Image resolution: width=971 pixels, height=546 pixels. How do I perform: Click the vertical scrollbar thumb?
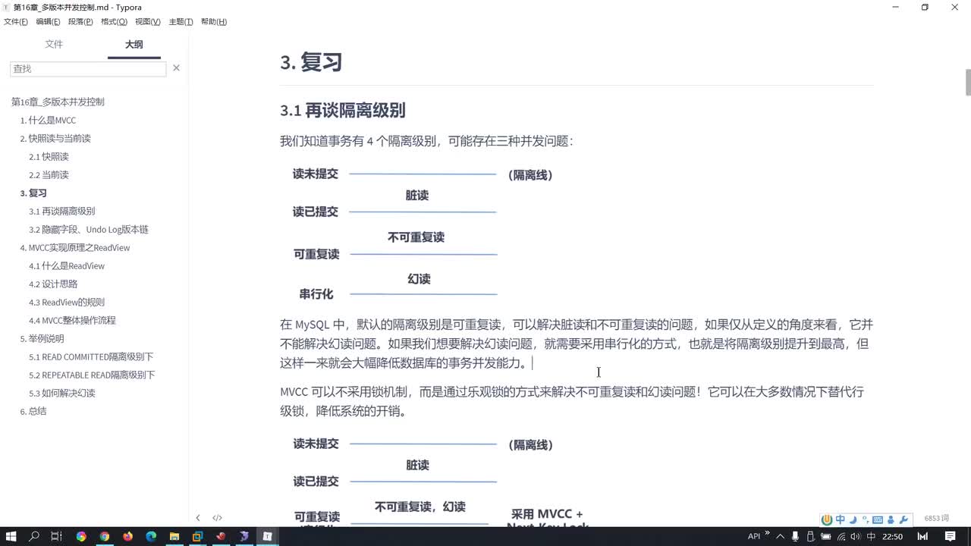coord(967,83)
